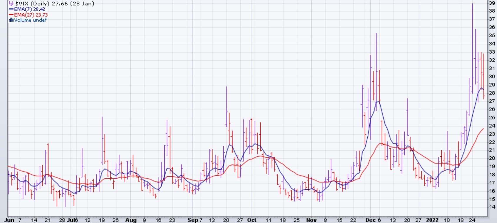Select the red EMA(27) line swatch
The image size is (497, 223).
(x=11, y=15)
